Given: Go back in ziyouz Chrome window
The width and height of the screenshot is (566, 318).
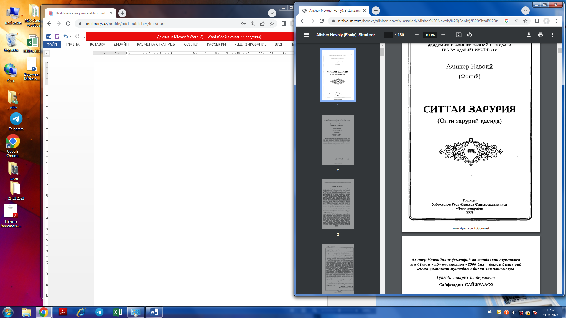Looking at the screenshot, I should 302,21.
